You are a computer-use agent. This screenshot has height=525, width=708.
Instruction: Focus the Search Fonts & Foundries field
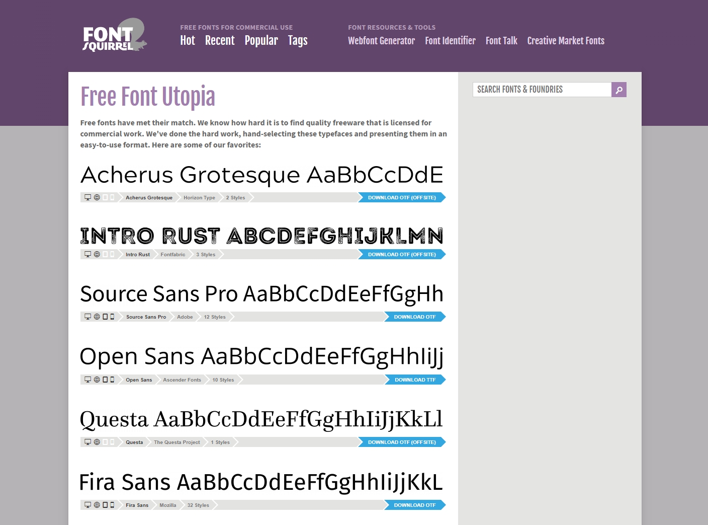pos(542,90)
